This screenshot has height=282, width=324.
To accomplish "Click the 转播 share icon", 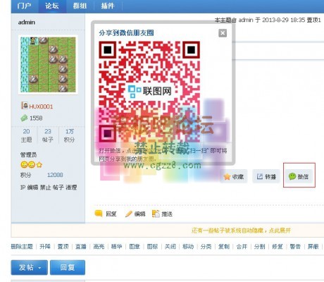I will [x=260, y=176].
